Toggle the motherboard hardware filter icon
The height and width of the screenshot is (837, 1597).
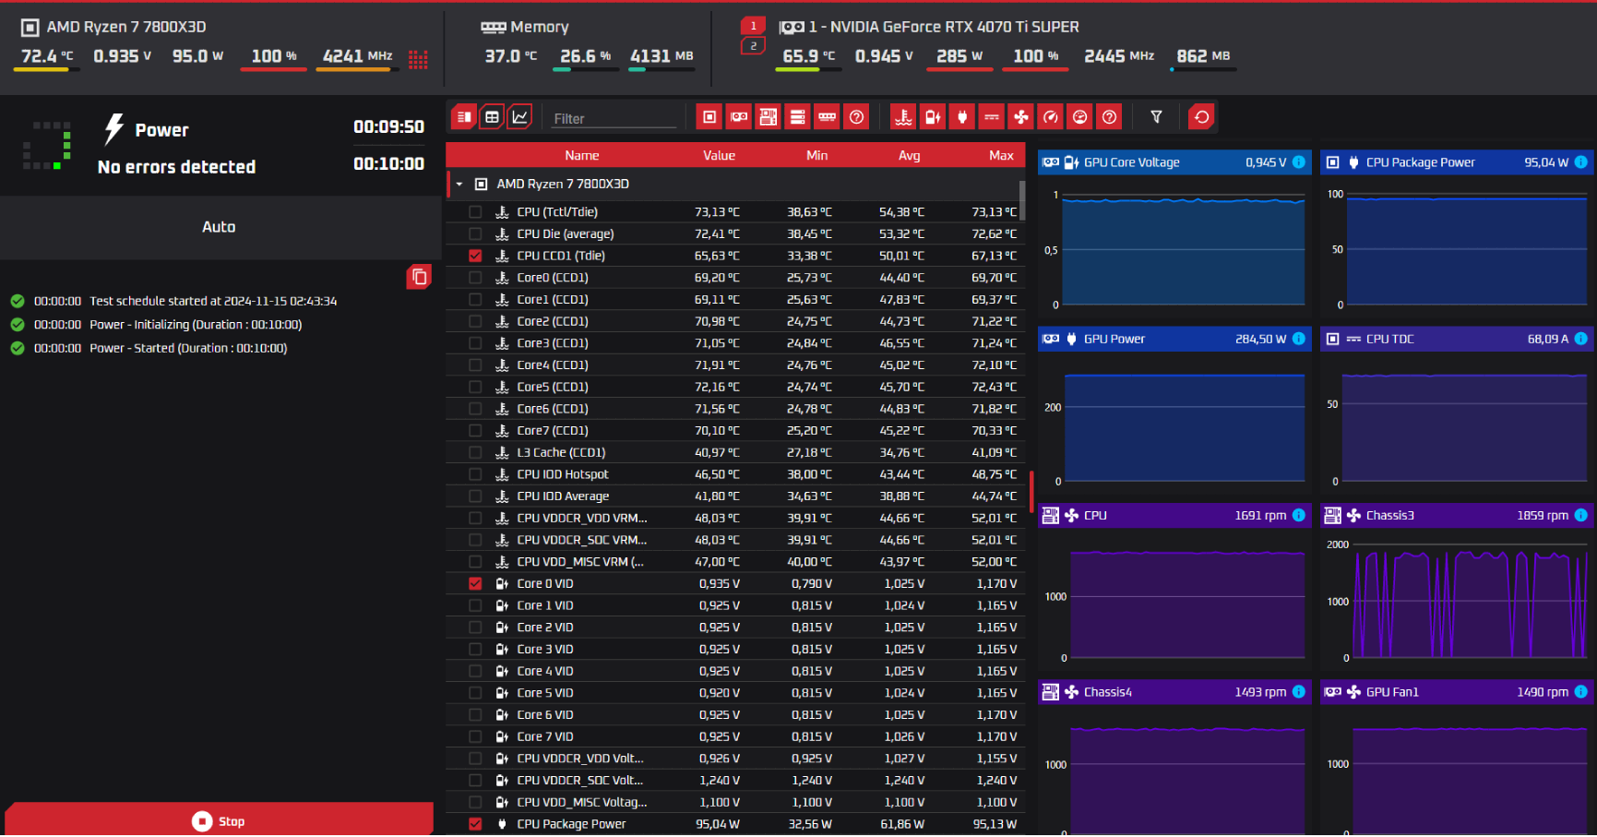[769, 117]
